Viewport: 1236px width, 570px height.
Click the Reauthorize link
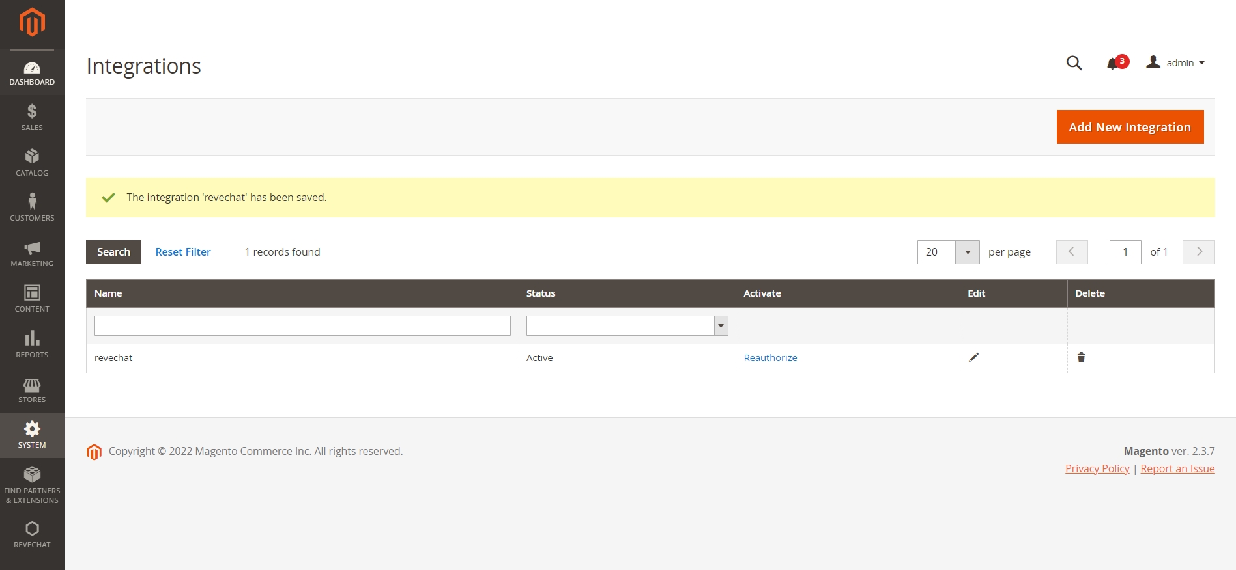[770, 358]
